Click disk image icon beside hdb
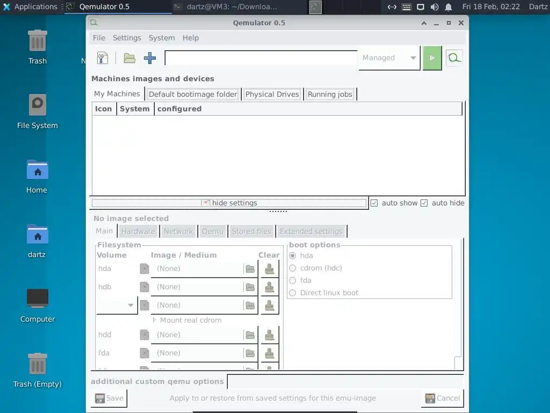 click(x=144, y=287)
